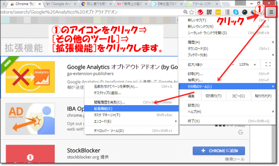Open Google Analytics オプトアウト thumbnail
This screenshot has width=279, height=166.
point(30,77)
